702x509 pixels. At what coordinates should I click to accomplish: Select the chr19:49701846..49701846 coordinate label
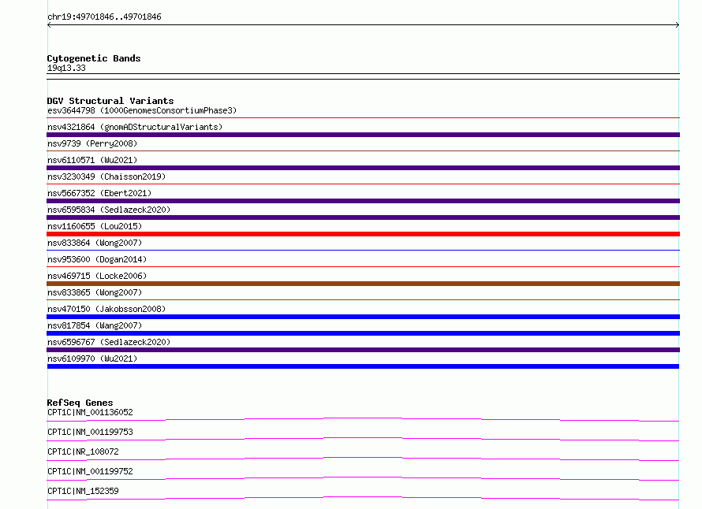104,17
